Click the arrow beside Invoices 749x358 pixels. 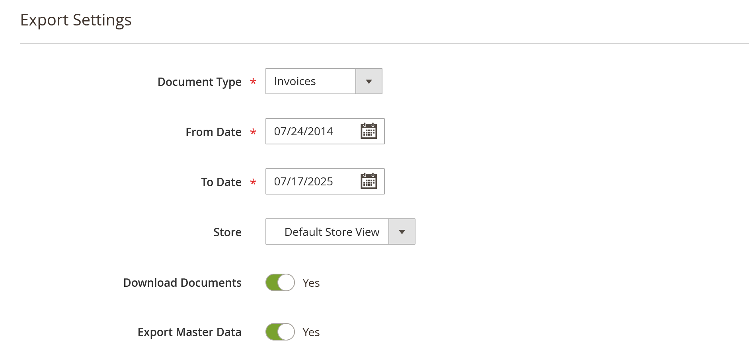369,81
